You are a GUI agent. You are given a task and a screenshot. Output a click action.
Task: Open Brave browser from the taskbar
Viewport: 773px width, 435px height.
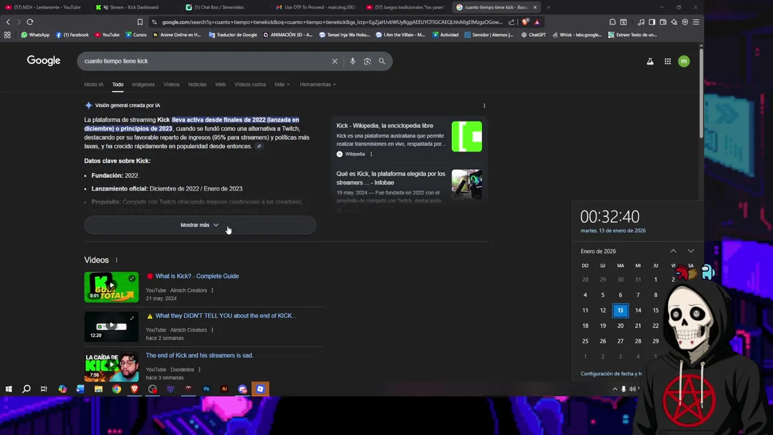(134, 389)
